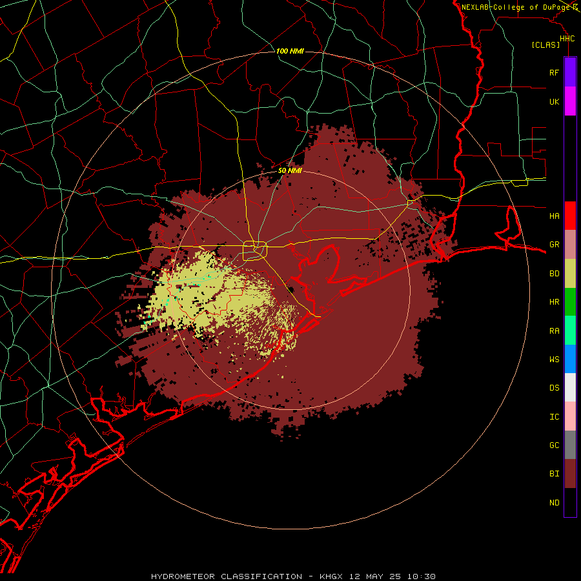Click the GR legend label
Image resolution: width=581 pixels, height=581 pixels.
point(554,245)
